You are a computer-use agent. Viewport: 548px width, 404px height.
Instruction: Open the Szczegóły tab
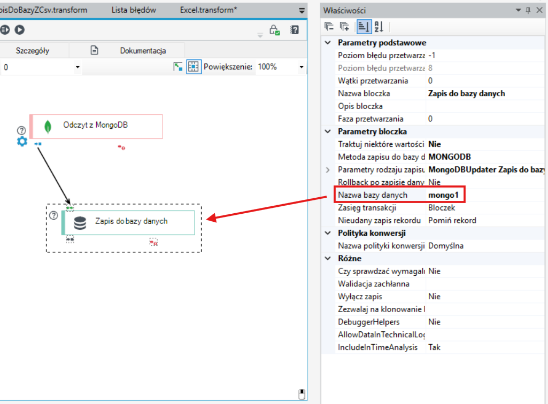[x=33, y=51]
